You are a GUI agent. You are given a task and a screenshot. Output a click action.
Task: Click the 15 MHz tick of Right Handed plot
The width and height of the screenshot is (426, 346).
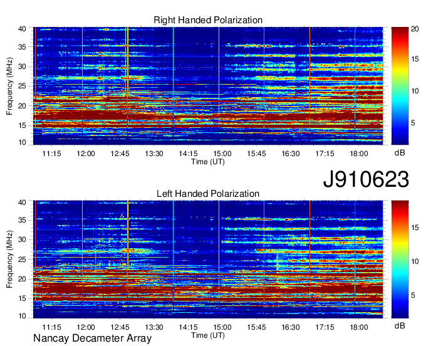(x=22, y=125)
